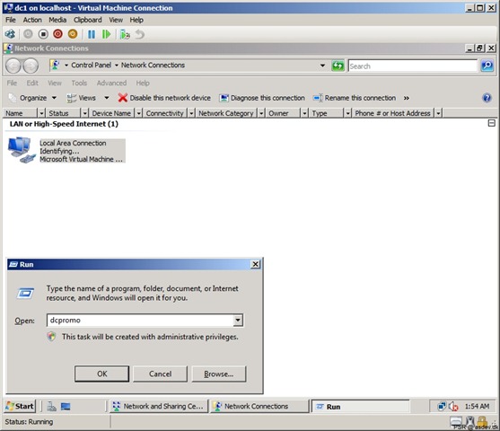500x431 pixels.
Task: Open the Connectivity column filter dropdown
Action: click(191, 113)
